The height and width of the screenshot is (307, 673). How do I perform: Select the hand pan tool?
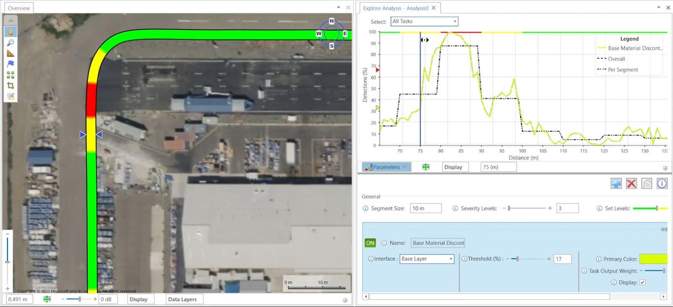click(10, 32)
